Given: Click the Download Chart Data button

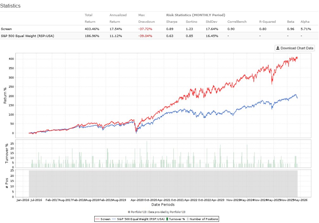Looking at the screenshot, I should 295,48.
